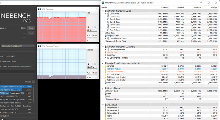The height and width of the screenshot is (120, 220).
Task: Collapse the CPU [#0] Intel Core i5-12400 group
Action: [x=103, y=11]
